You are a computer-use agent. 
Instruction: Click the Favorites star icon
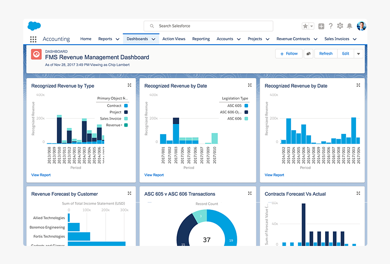pyautogui.click(x=305, y=26)
